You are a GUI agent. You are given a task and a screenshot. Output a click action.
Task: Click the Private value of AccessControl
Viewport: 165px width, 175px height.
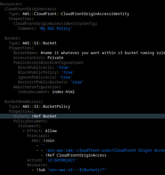pyautogui.click(x=55, y=58)
